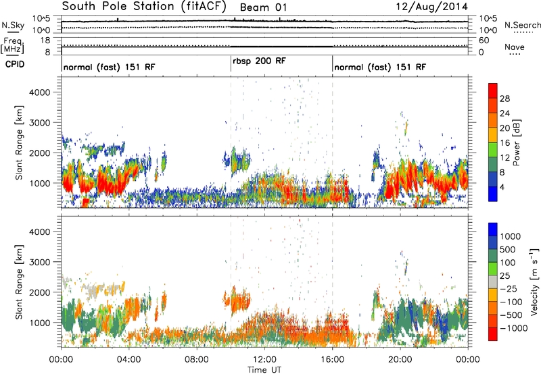
Task: Click the right '10^0' noise axis tick
Action: 488,30
